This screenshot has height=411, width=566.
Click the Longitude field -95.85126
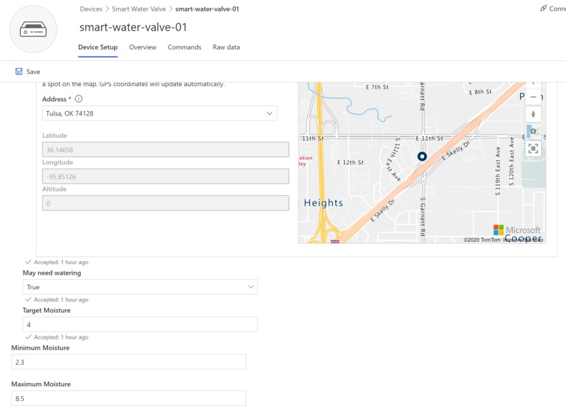[x=166, y=176]
